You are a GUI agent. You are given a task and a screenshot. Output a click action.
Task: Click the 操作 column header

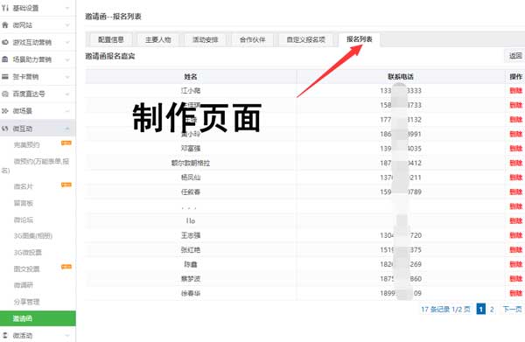(x=515, y=77)
